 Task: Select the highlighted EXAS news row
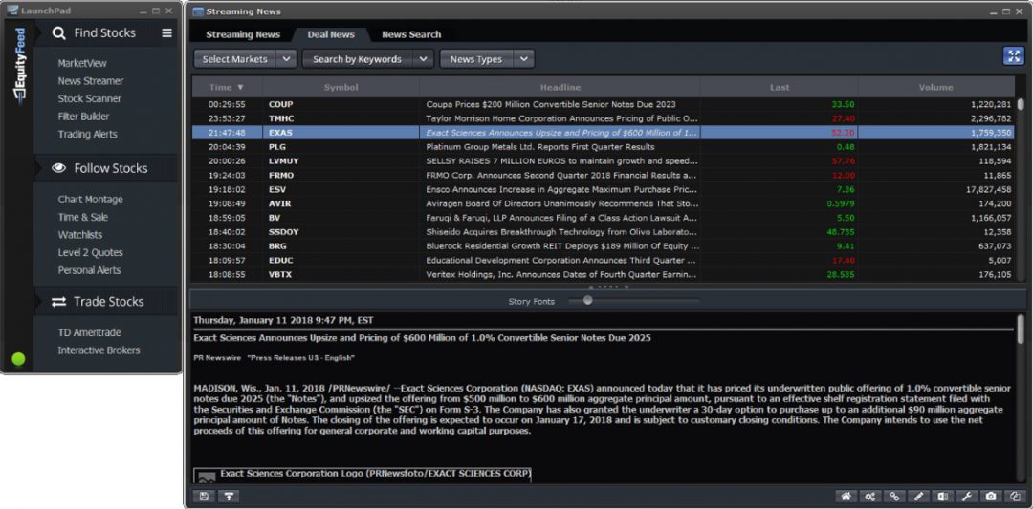(x=604, y=132)
